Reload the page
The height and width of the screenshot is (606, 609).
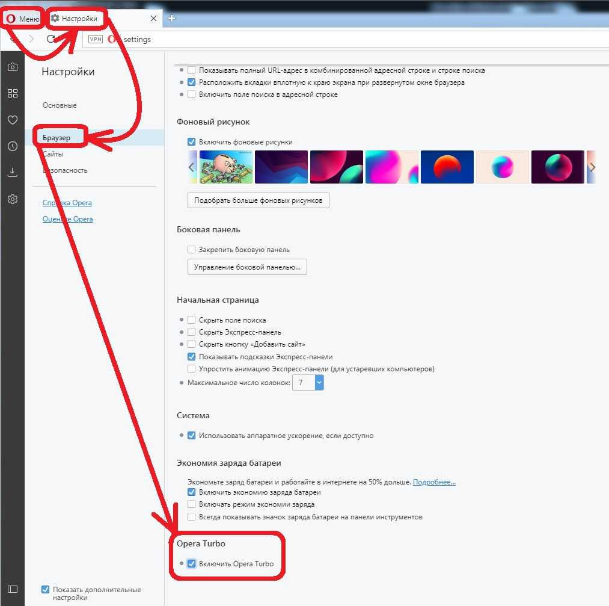(x=51, y=39)
